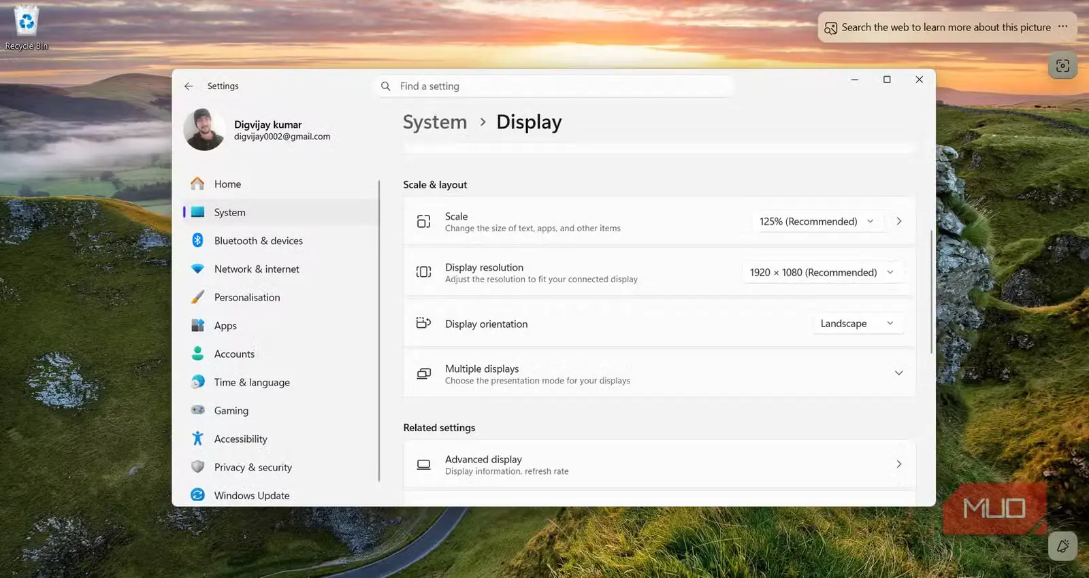The height and width of the screenshot is (578, 1089).
Task: Maximize the Settings window
Action: coord(887,80)
